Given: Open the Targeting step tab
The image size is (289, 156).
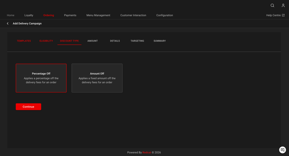Looking at the screenshot, I should [137, 41].
